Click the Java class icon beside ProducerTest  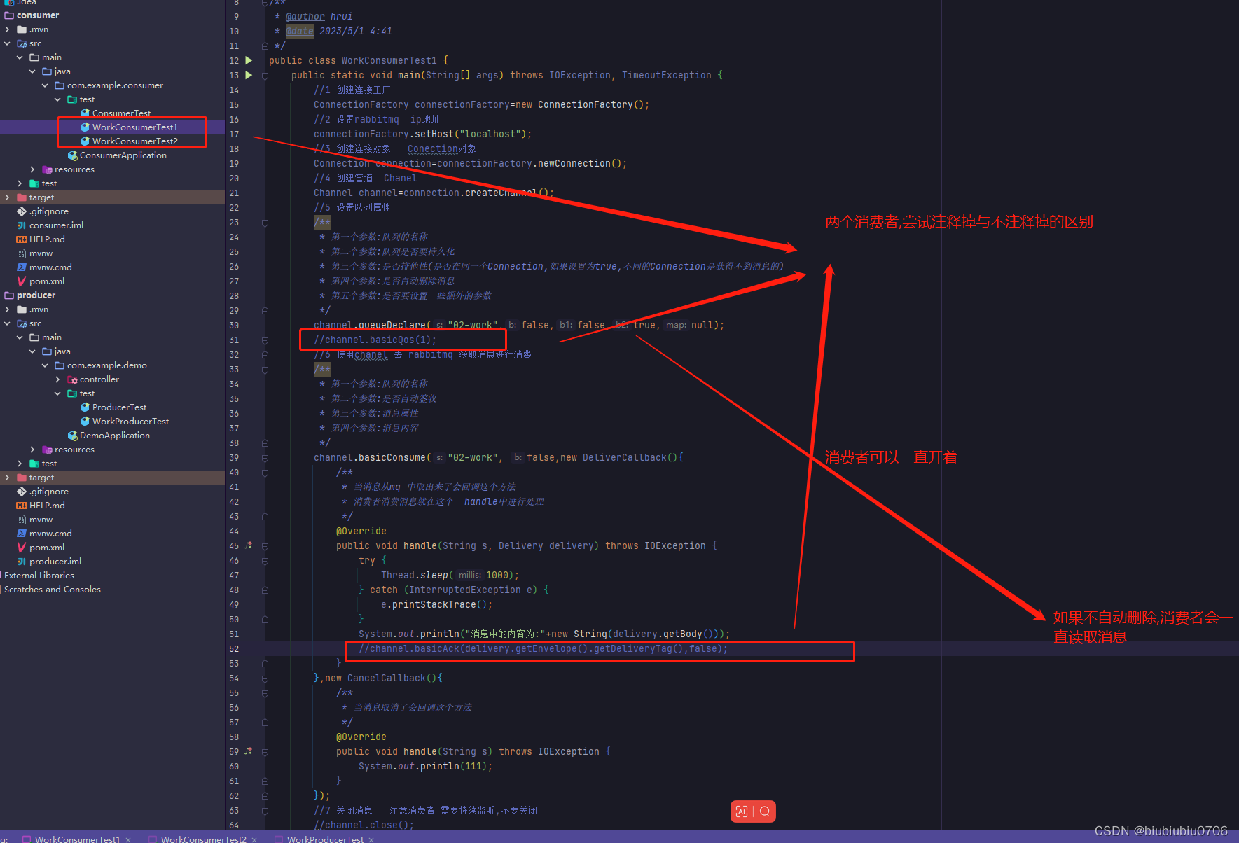[x=85, y=407]
